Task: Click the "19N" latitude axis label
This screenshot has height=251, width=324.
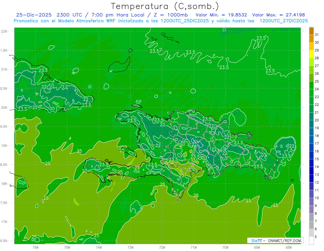Action: pyautogui.click(x=5, y=146)
